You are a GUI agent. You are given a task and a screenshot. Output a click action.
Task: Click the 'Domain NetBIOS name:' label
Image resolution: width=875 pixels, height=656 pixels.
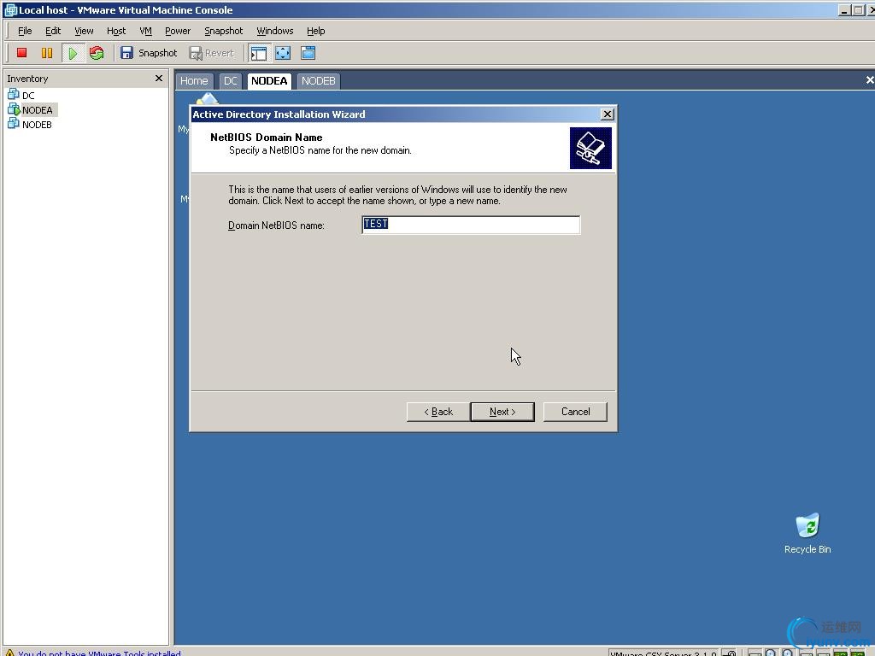point(276,225)
